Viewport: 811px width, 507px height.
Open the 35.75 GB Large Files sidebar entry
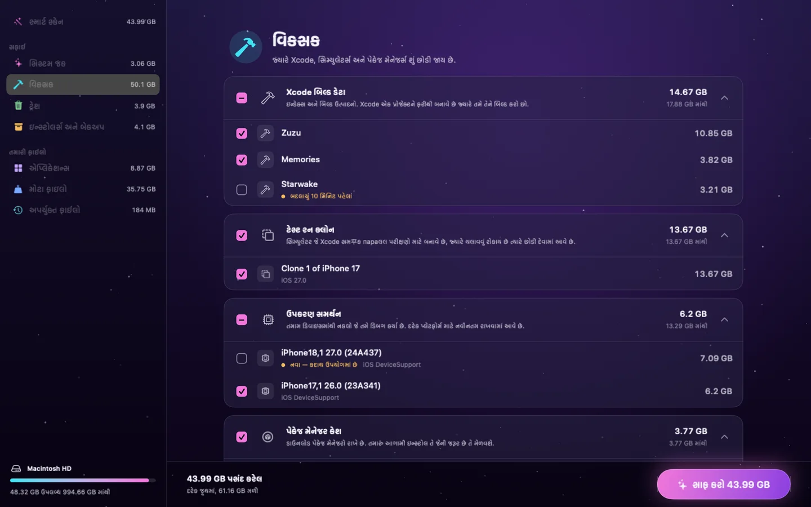pyautogui.click(x=83, y=189)
